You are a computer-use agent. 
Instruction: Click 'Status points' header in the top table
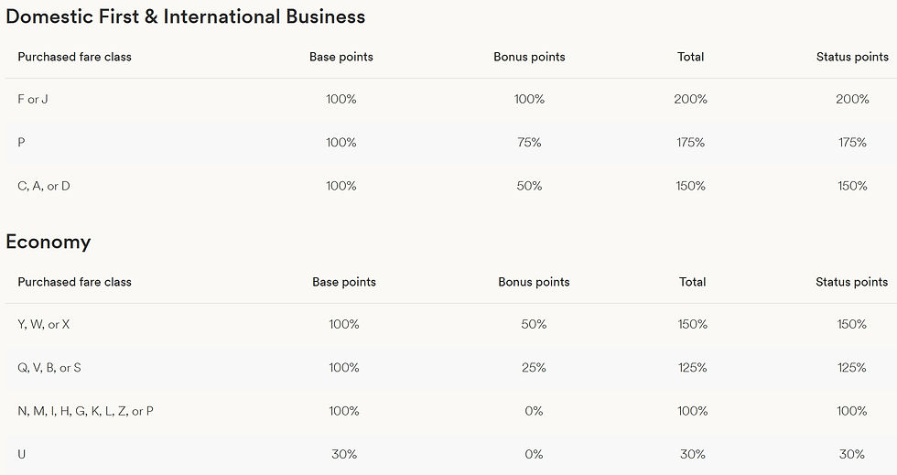[x=852, y=57]
